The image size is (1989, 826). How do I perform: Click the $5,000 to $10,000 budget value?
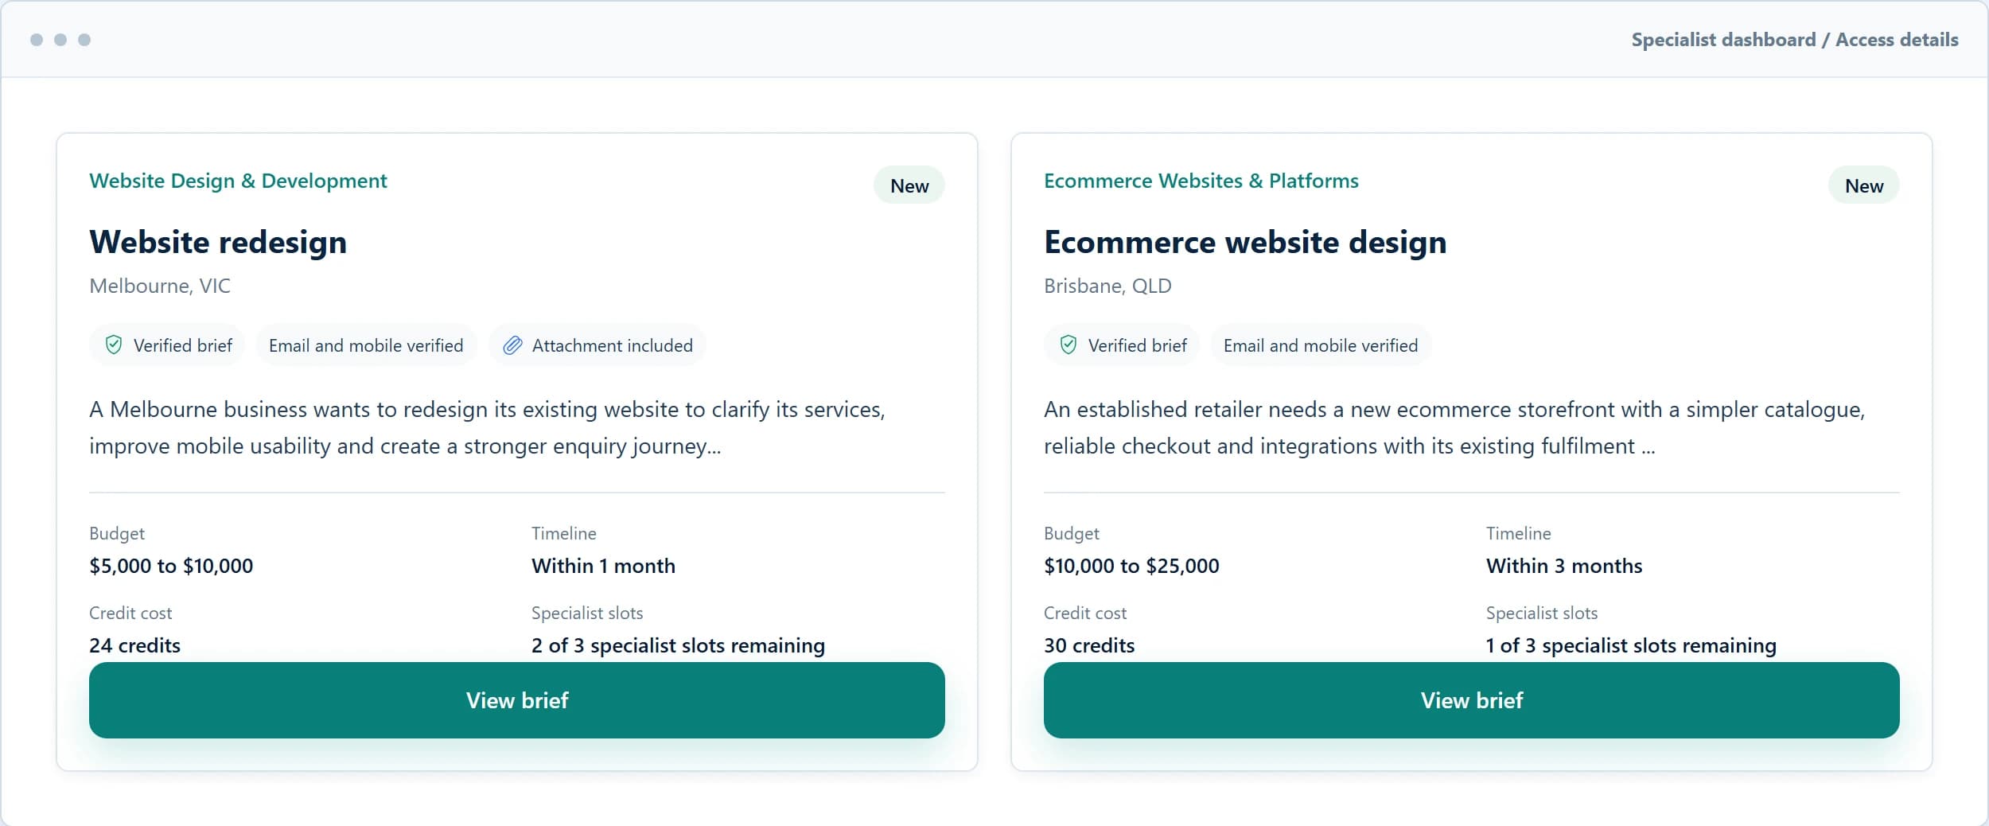(x=171, y=566)
